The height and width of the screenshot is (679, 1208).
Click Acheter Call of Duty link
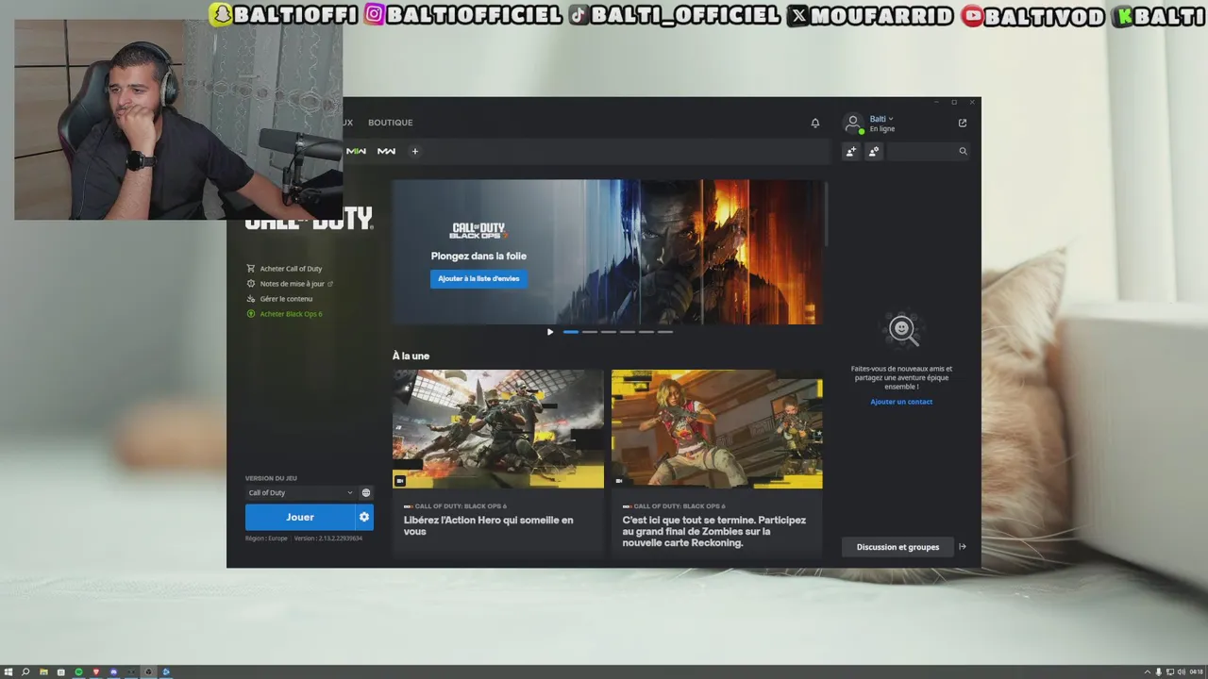pos(291,269)
